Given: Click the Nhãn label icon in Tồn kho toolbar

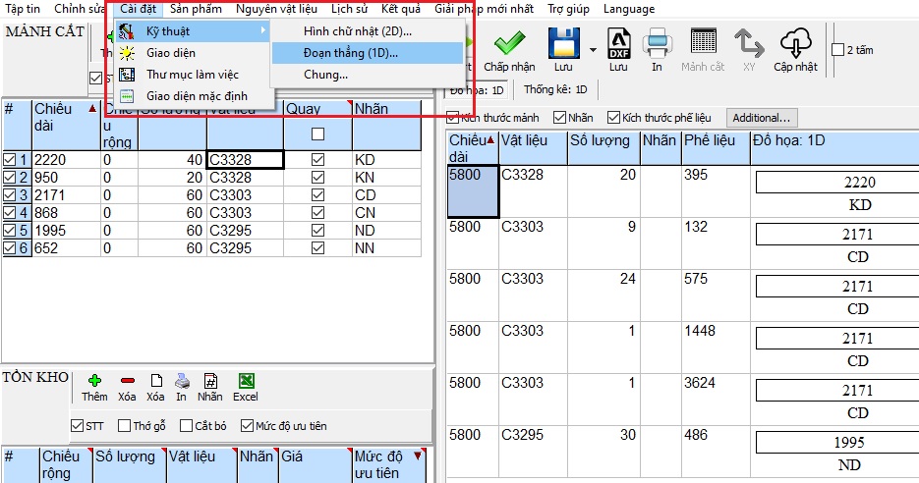Looking at the screenshot, I should [210, 381].
